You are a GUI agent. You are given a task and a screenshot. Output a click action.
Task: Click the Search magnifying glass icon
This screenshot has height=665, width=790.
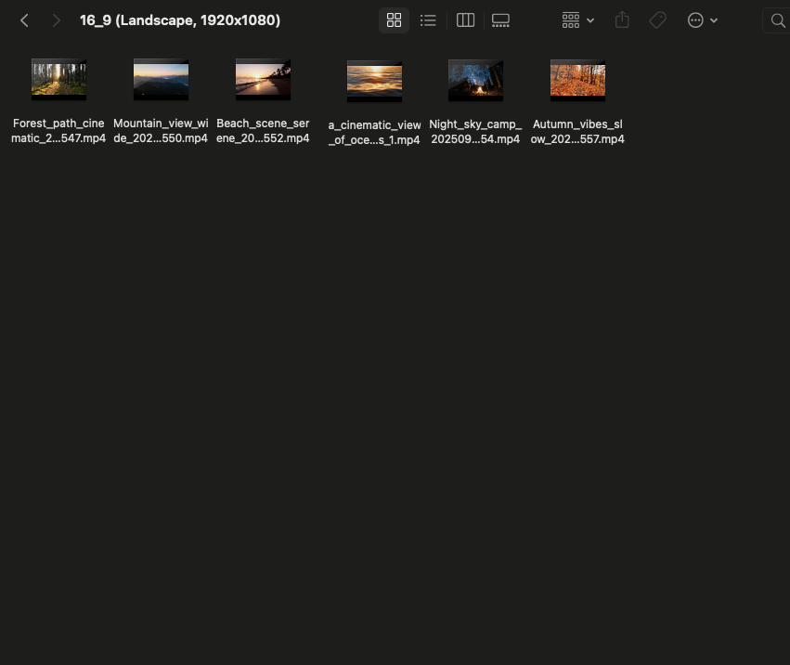click(778, 20)
